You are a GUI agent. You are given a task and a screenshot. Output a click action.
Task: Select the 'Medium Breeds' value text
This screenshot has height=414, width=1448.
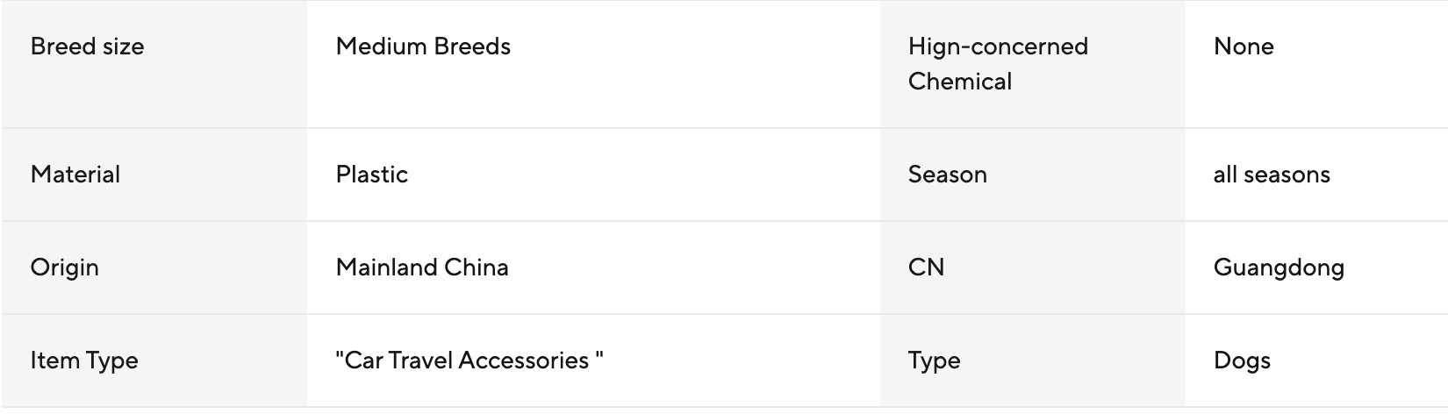(x=423, y=46)
